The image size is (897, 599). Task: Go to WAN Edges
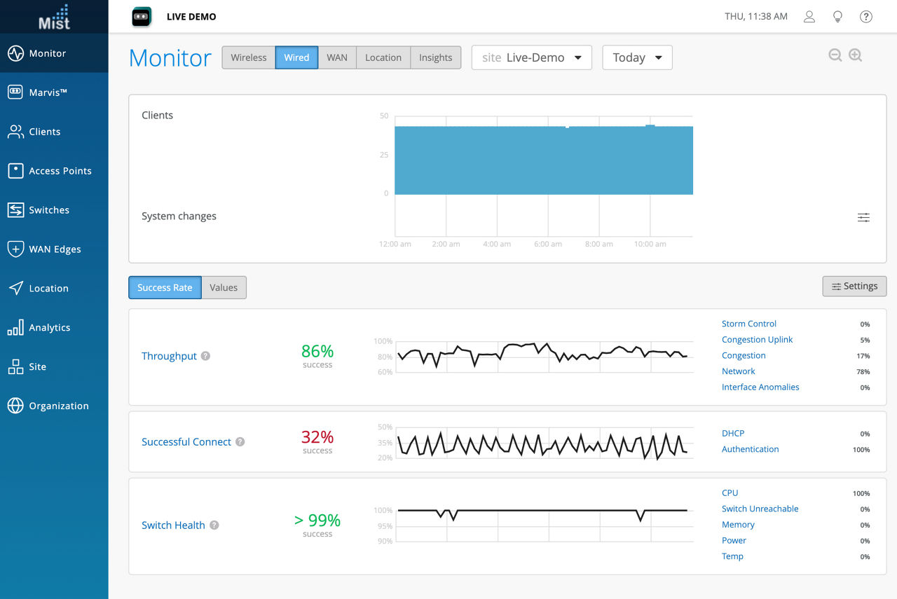click(55, 249)
